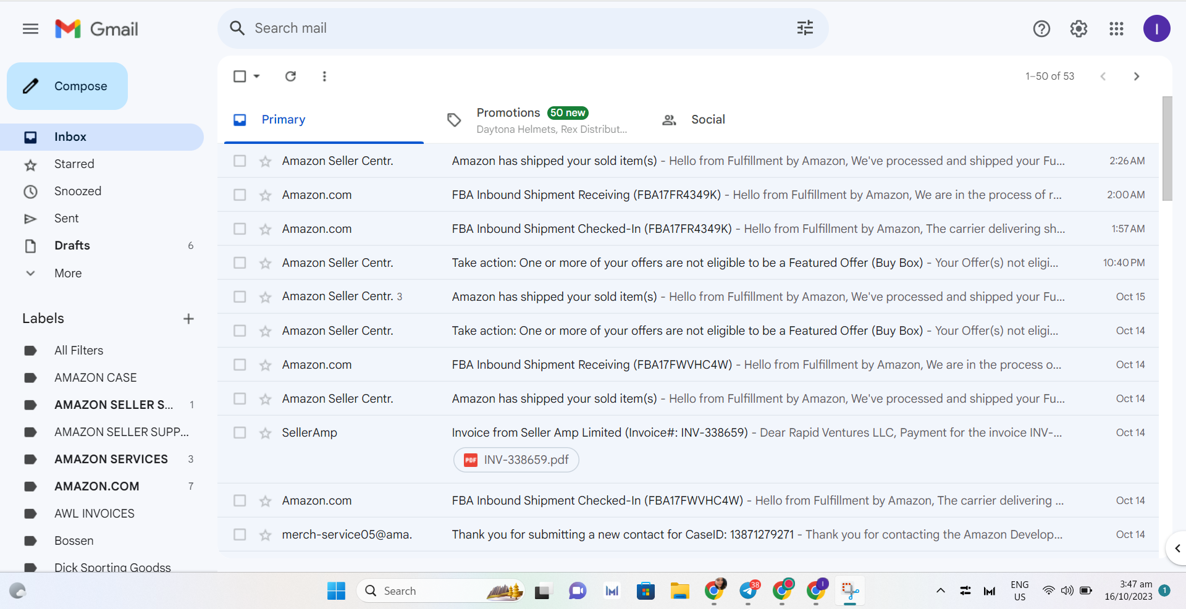1186x609 pixels.
Task: Open the Settings gear icon
Action: point(1079,28)
